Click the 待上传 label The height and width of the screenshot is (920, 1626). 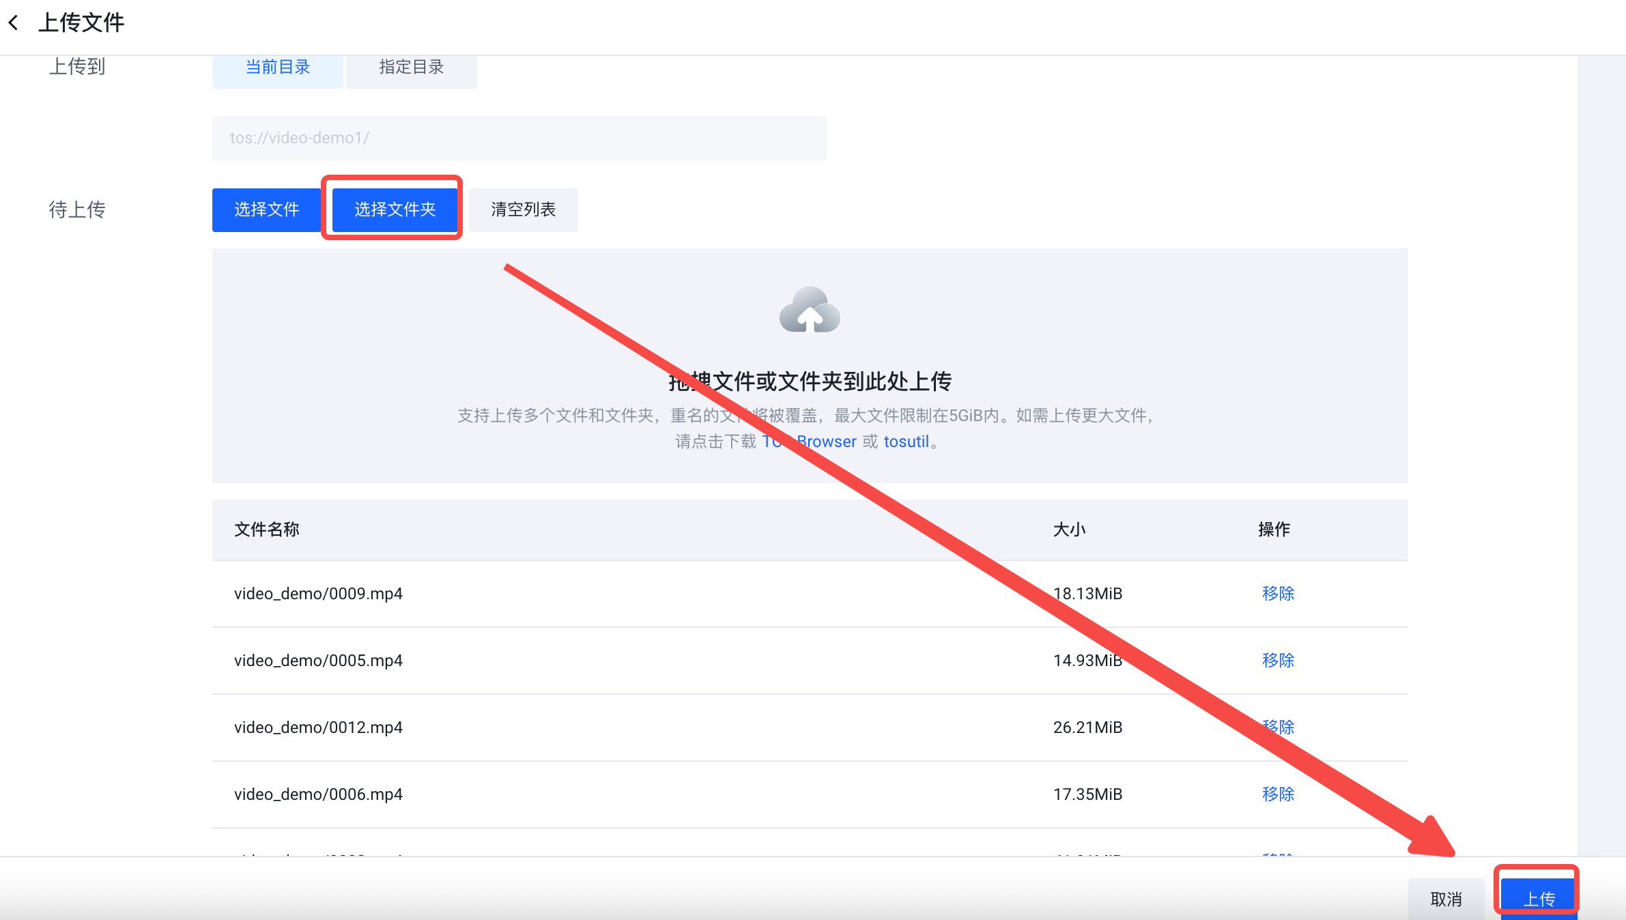point(77,210)
